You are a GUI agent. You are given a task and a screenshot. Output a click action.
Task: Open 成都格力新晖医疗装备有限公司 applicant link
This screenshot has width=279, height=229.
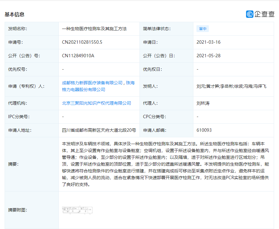(92, 83)
